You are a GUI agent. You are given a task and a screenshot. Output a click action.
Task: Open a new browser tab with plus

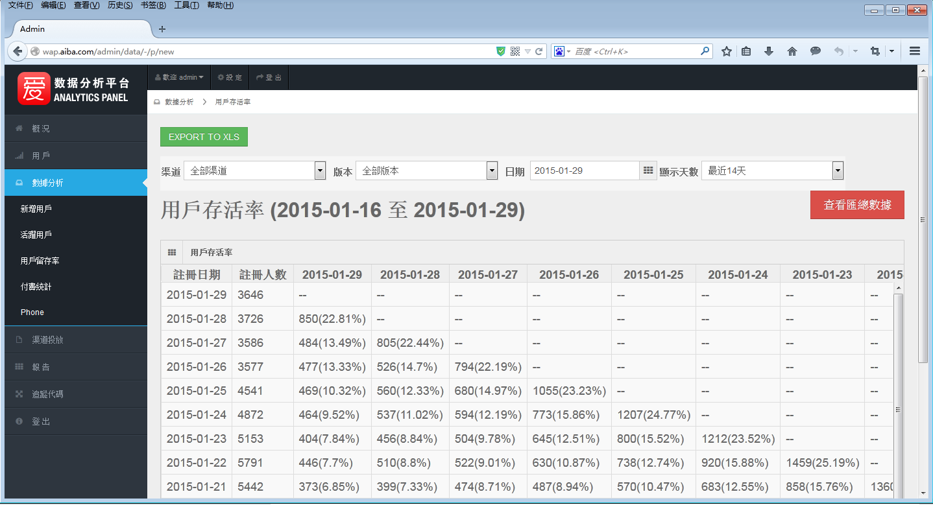pyautogui.click(x=162, y=29)
